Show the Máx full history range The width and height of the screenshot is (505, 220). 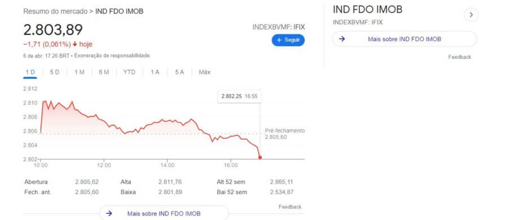204,72
